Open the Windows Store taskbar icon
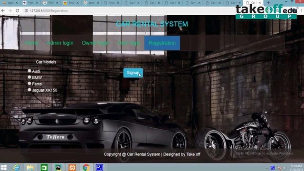 coord(44,167)
